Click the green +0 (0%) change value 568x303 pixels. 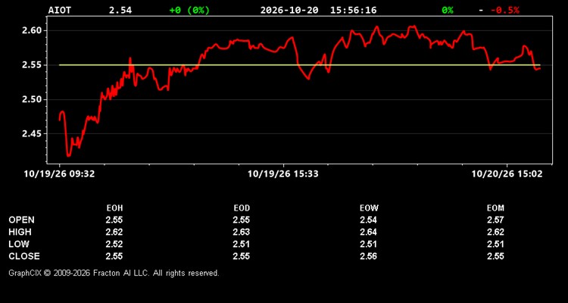tap(189, 10)
